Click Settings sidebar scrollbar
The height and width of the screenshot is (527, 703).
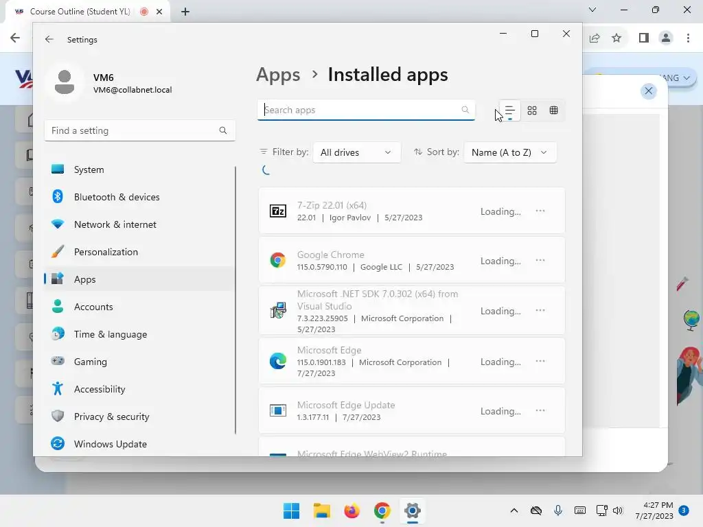tap(235, 301)
